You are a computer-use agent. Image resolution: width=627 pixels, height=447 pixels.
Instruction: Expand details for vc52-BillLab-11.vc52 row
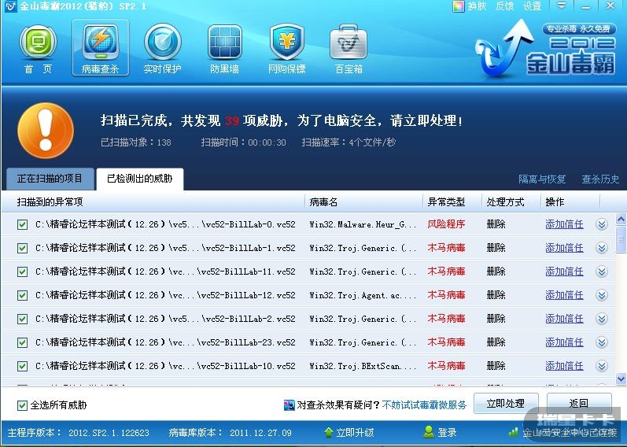point(601,272)
